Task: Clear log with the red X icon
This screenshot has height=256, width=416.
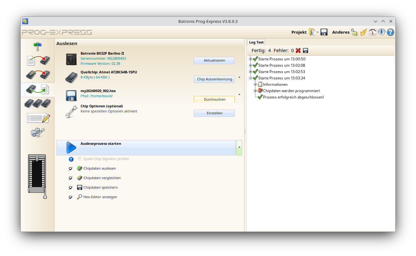Action: (298, 51)
